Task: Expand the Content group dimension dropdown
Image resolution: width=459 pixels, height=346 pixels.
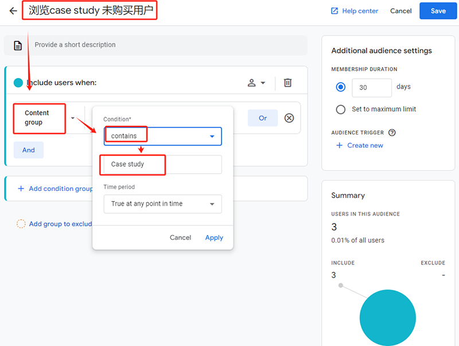Action: coord(73,118)
